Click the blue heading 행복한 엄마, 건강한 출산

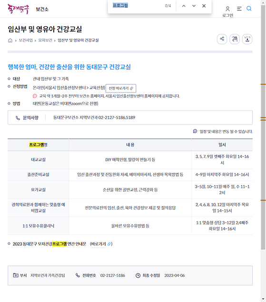tap(69, 67)
